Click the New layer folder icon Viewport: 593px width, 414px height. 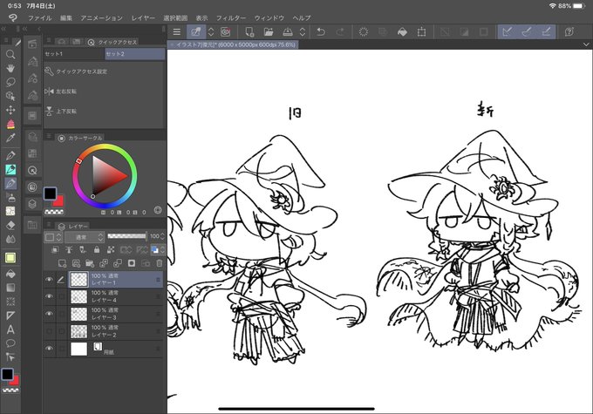click(x=90, y=262)
